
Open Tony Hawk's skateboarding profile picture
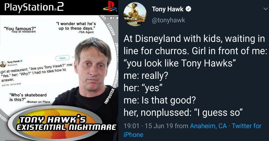coord(135,14)
